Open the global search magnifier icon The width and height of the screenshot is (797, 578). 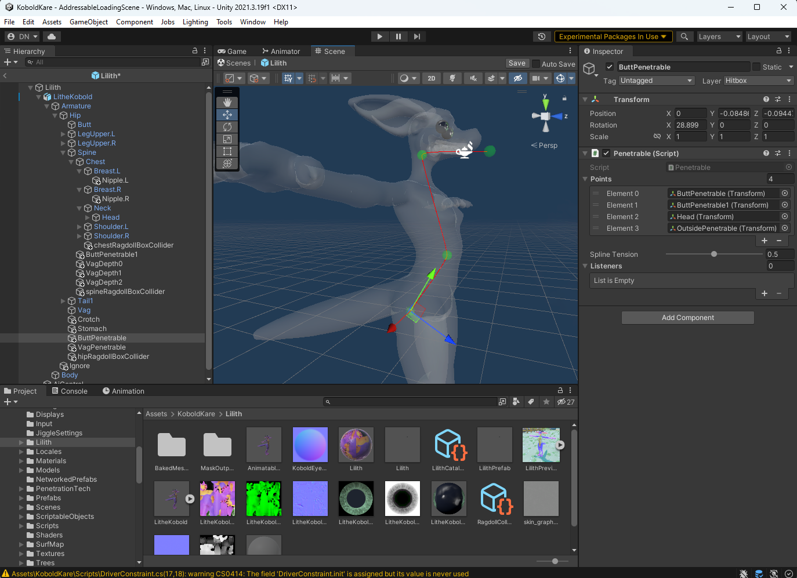pyautogui.click(x=684, y=37)
